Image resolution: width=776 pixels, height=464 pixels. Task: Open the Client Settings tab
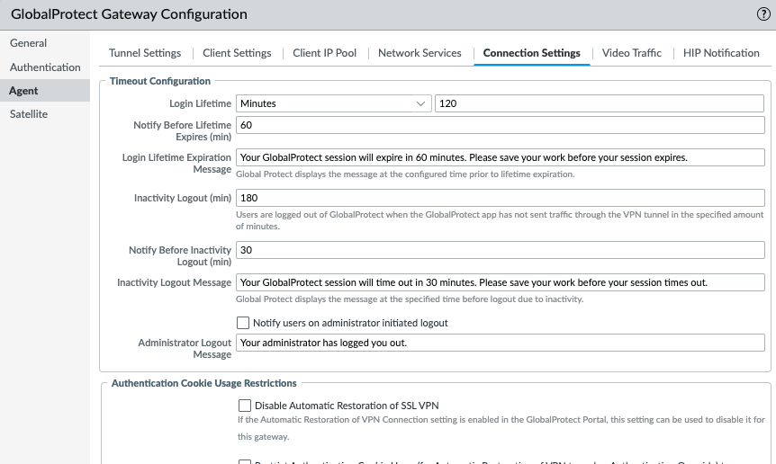pyautogui.click(x=237, y=53)
